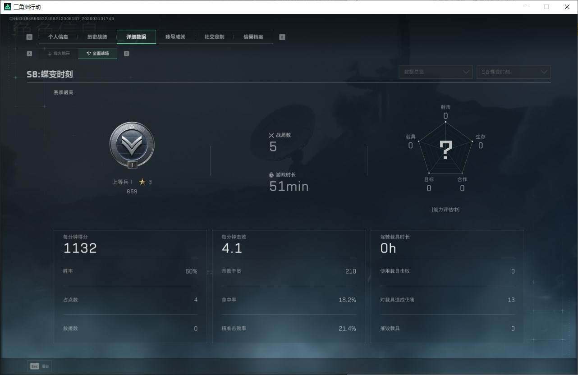Image resolution: width=578 pixels, height=375 pixels.
Task: Click the clock icon beside 游戏时长
Action: click(x=271, y=174)
